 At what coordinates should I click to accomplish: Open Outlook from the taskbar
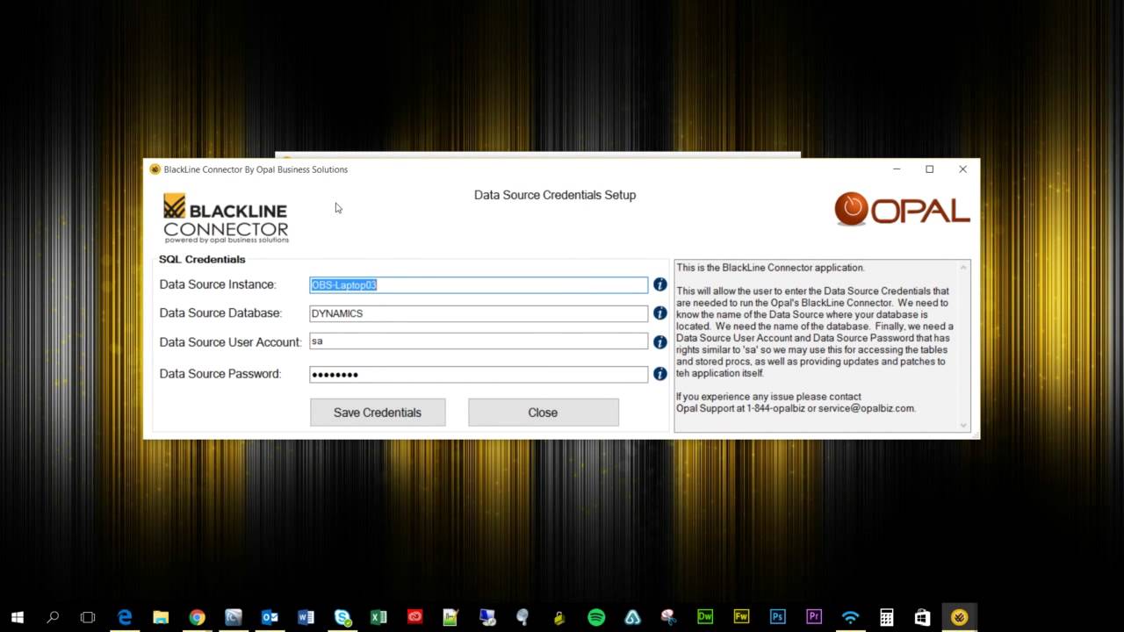point(270,617)
